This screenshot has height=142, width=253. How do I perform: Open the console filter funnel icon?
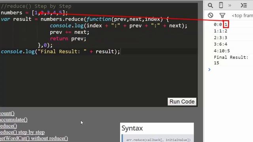(222, 15)
